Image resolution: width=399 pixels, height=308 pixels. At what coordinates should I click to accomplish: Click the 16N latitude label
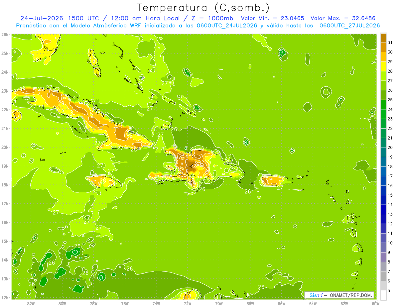[x=5, y=222]
